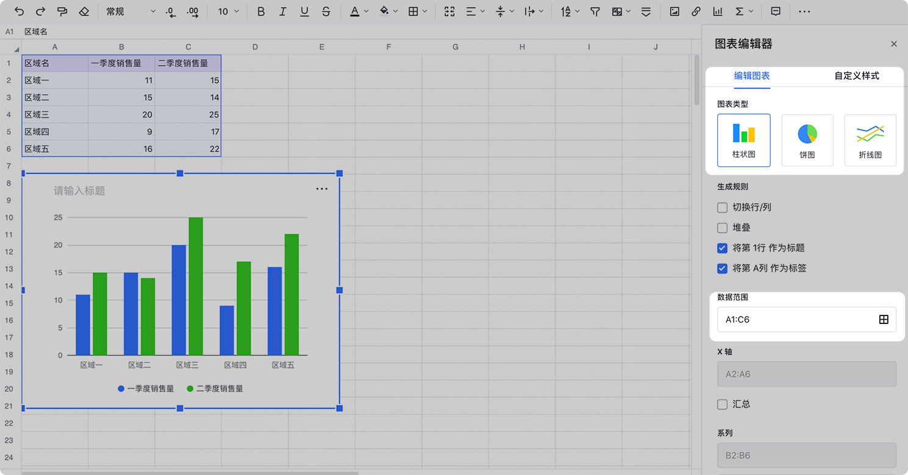
Task: Toggle bold text formatting
Action: pos(261,12)
